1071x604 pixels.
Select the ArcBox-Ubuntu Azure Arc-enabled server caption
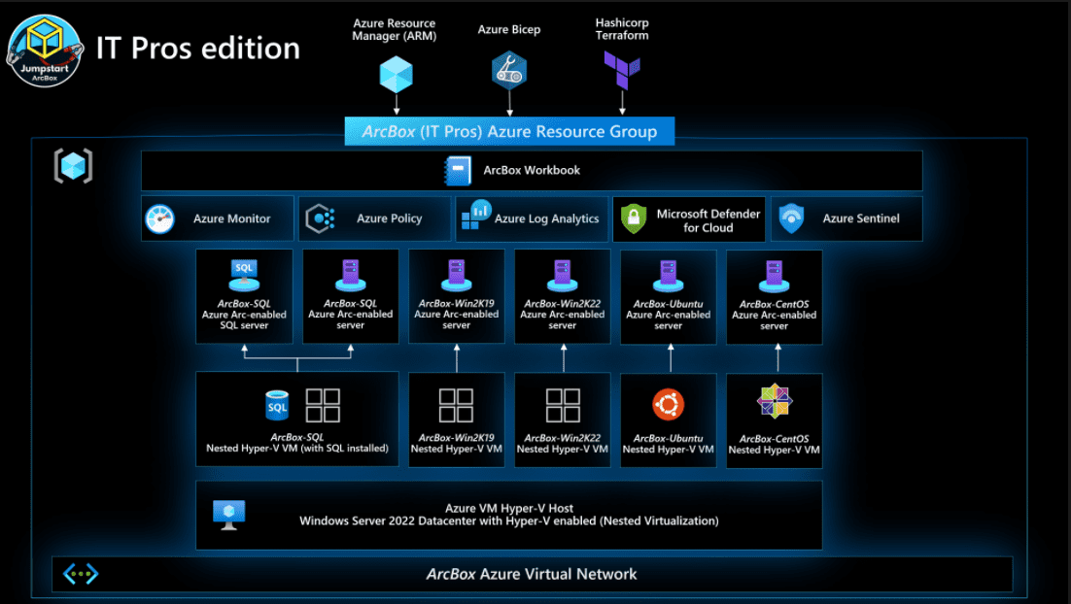(668, 316)
